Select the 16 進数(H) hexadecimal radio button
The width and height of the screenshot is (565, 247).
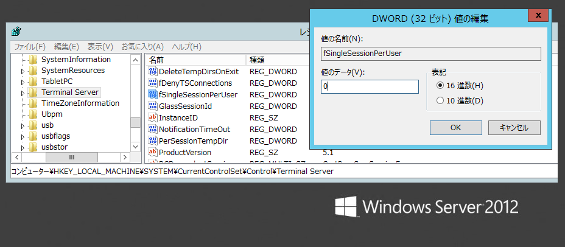coord(440,86)
